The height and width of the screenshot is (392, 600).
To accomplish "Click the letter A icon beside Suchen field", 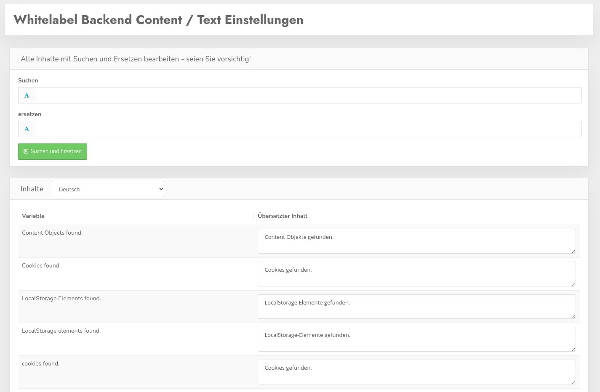I will pyautogui.click(x=27, y=95).
